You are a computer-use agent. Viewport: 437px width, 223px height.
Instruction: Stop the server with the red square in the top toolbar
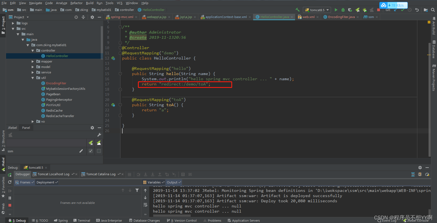click(x=379, y=10)
